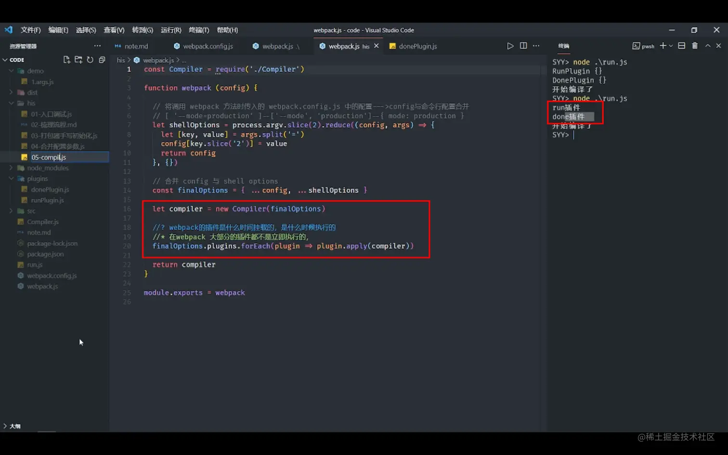Click the his breadcrumb segment
The height and width of the screenshot is (455, 728).
[x=120, y=60]
